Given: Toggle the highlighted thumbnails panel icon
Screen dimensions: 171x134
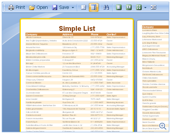Looking at the screenshot, I should point(94,7).
